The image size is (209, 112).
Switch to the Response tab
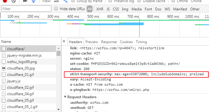109,42
